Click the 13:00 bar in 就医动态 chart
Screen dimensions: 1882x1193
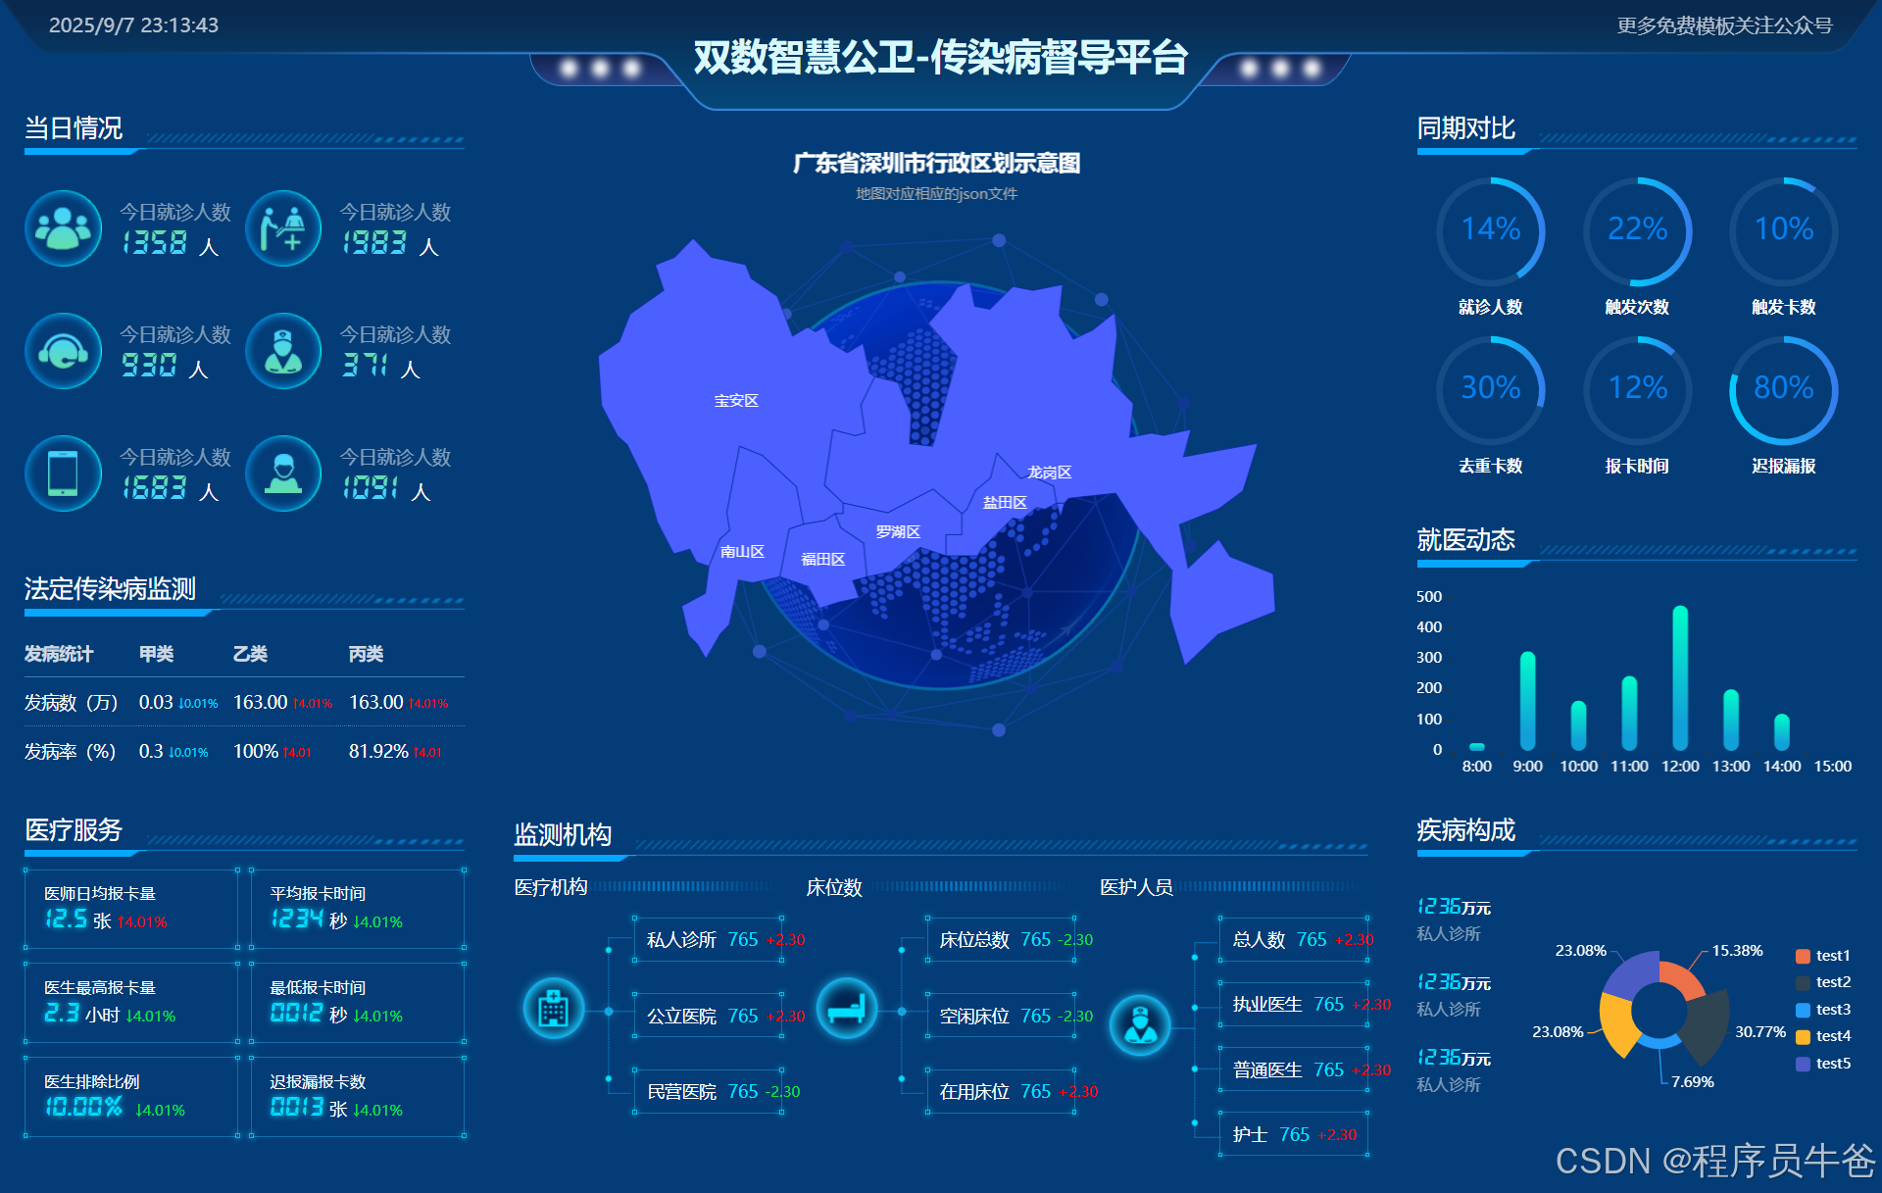(x=1731, y=721)
